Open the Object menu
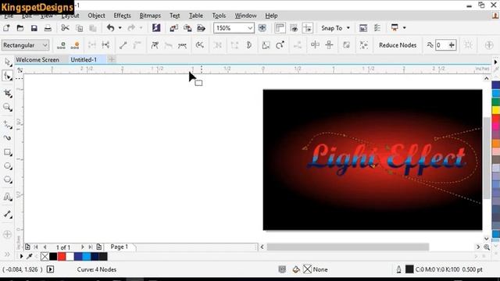This screenshot has height=281, width=500. tap(96, 16)
